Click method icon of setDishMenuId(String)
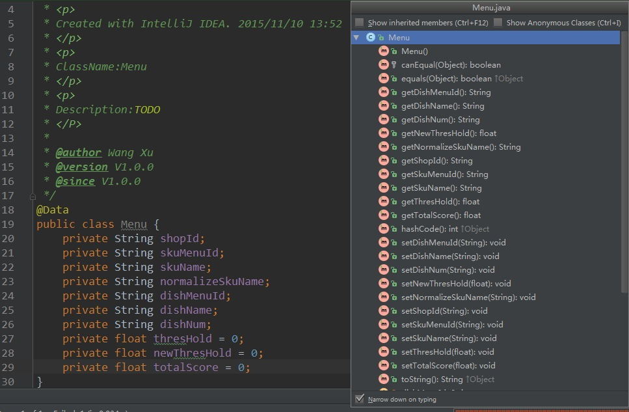The image size is (629, 412). pos(384,242)
